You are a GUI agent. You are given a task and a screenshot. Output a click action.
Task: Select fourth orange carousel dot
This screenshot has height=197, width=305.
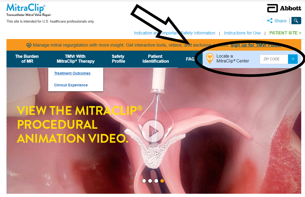pyautogui.click(x=162, y=181)
